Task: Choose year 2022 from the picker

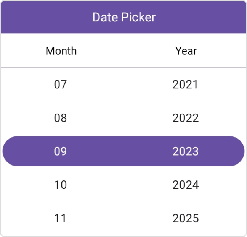Action: pyautogui.click(x=185, y=118)
